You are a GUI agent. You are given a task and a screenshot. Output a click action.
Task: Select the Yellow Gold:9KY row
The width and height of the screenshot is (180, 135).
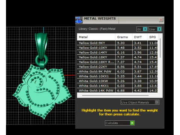(117, 43)
